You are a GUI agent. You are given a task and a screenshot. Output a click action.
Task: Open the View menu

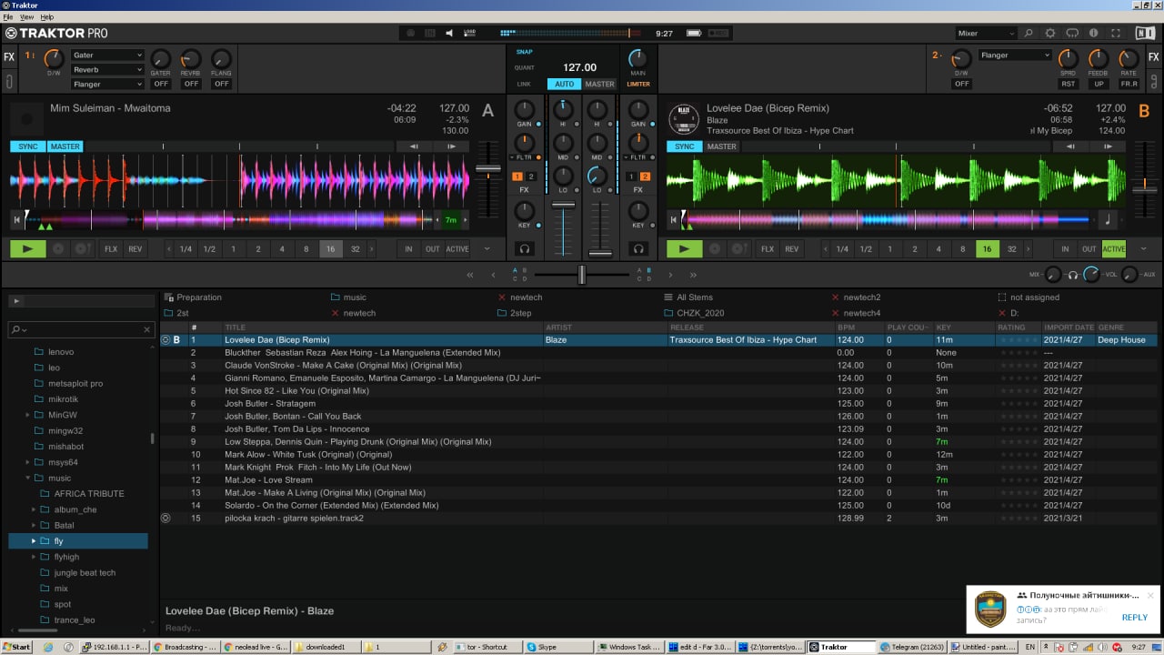point(27,17)
